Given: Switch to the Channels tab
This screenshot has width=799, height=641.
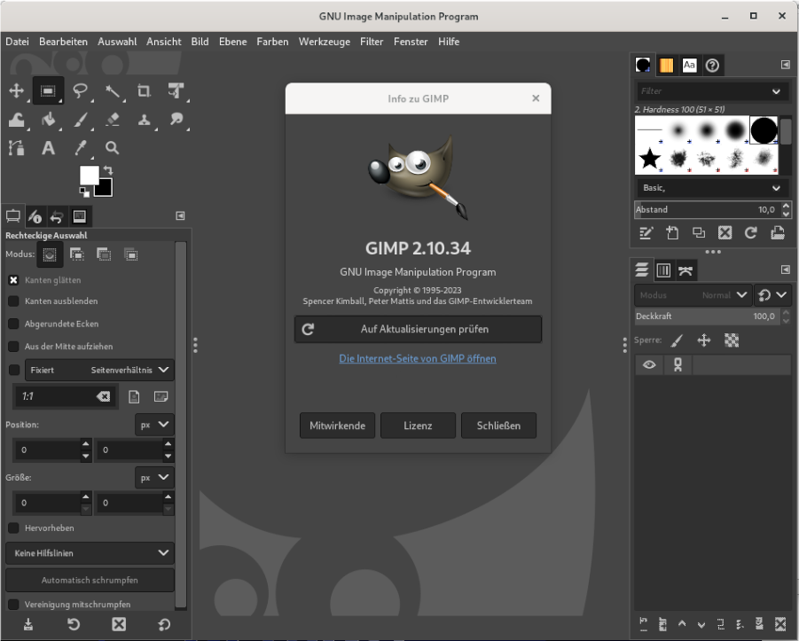Looking at the screenshot, I should [663, 270].
